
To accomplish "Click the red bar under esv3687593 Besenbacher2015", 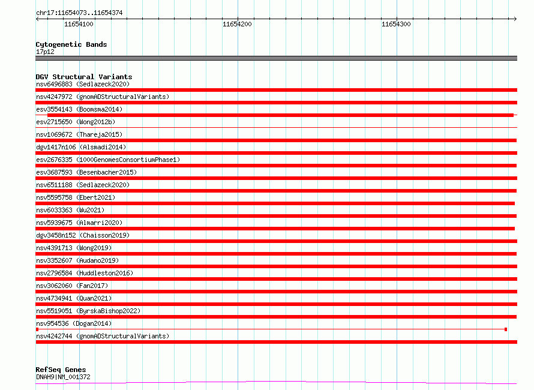I will pyautogui.click(x=276, y=178).
